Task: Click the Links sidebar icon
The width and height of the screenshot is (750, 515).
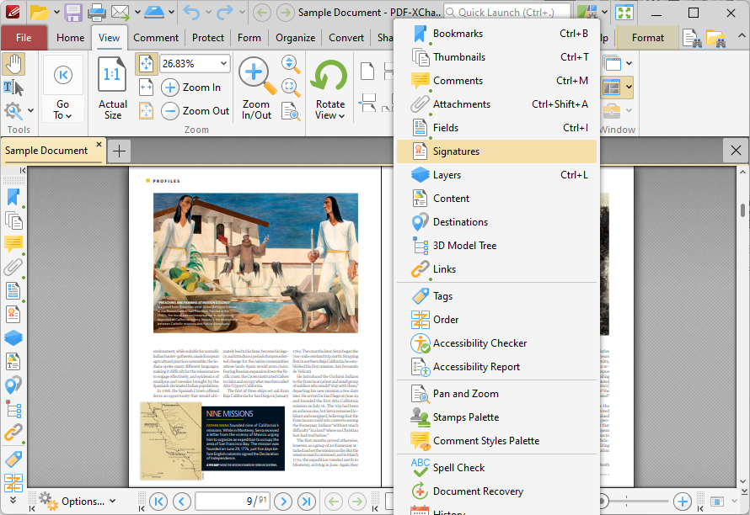Action: pyautogui.click(x=13, y=433)
